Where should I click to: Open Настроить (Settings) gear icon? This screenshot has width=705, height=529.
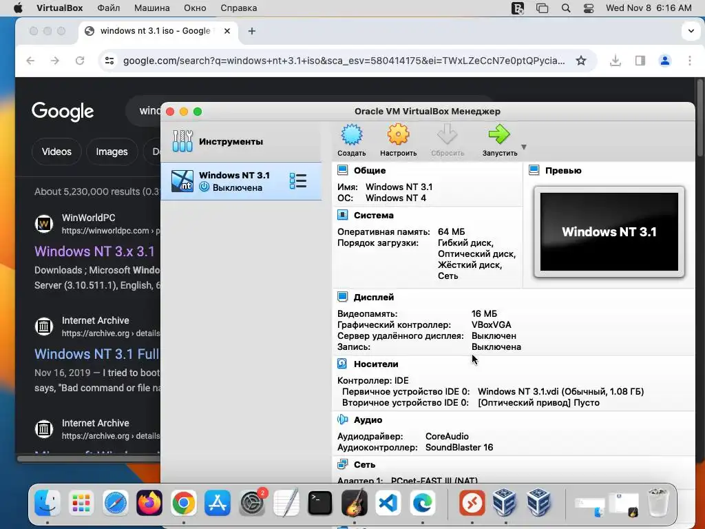[x=398, y=134]
